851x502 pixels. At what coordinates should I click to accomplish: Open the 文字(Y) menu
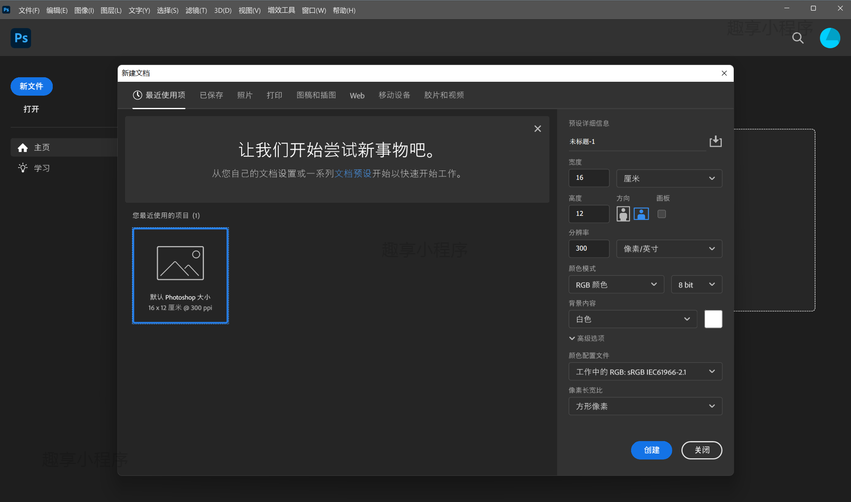[x=139, y=10]
